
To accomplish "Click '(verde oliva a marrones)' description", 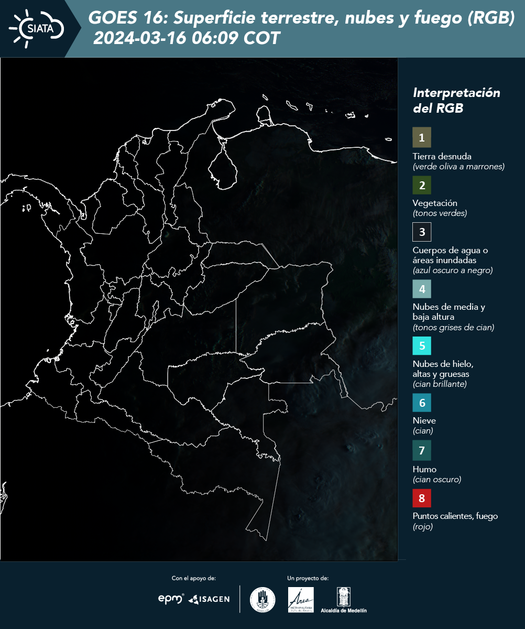I will pos(458,167).
